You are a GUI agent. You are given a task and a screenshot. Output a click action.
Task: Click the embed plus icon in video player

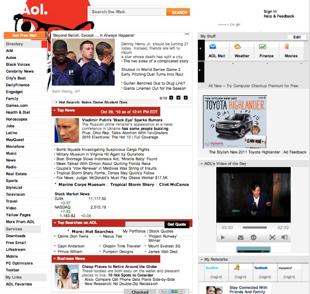coord(254,237)
